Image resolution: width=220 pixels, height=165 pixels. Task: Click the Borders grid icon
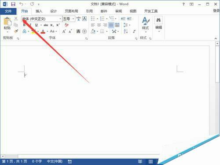pyautogui.click(x=102, y=31)
